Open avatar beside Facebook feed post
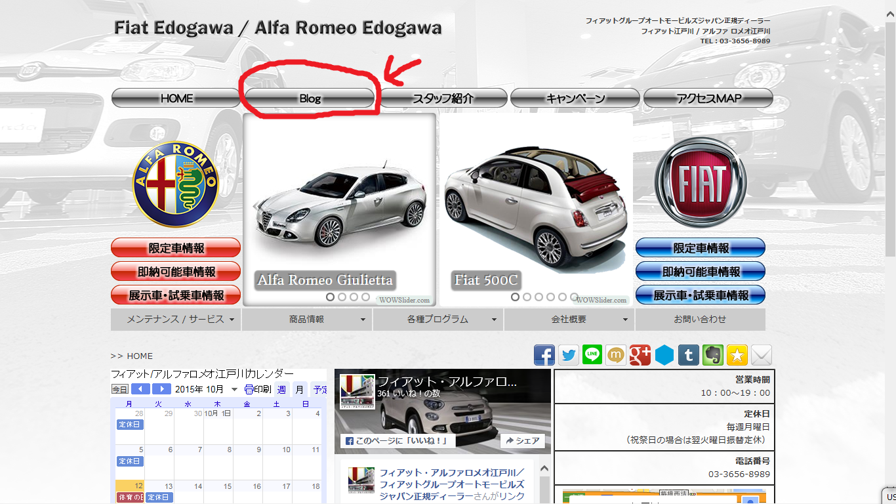Viewport: 896px width, 504px height. [x=361, y=480]
